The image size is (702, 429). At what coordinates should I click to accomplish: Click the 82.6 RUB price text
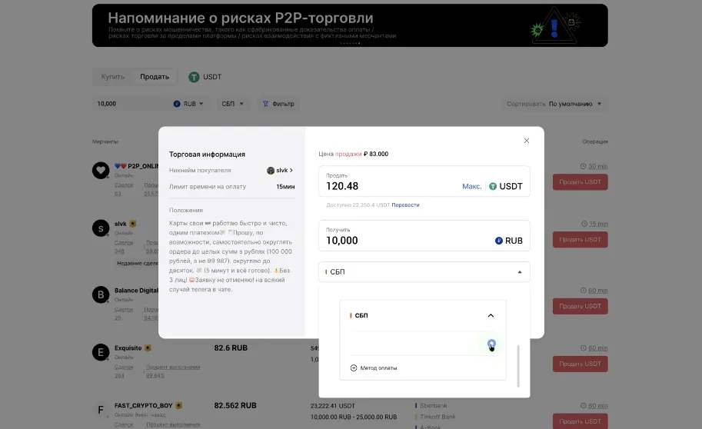[231, 348]
